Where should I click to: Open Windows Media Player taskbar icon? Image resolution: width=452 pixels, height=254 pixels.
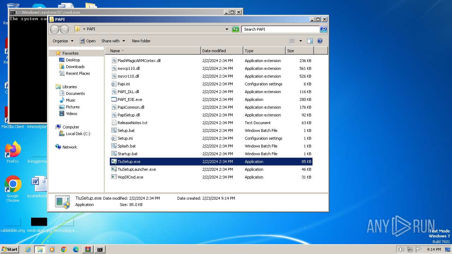(x=52, y=249)
